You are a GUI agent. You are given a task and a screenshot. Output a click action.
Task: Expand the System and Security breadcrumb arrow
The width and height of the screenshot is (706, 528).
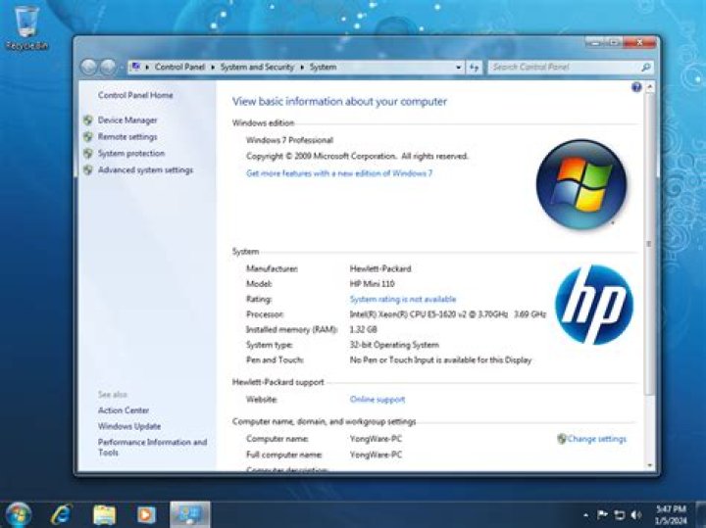tap(302, 67)
